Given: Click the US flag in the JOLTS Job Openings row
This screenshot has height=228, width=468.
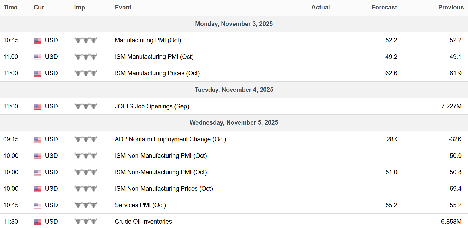Looking at the screenshot, I should click(38, 107).
